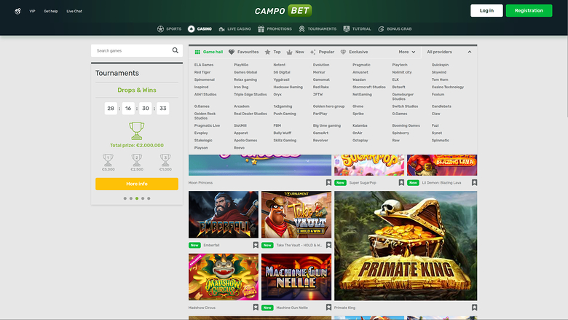Bookmark the Super SugarPop game
This screenshot has height=320, width=568.
tap(401, 183)
